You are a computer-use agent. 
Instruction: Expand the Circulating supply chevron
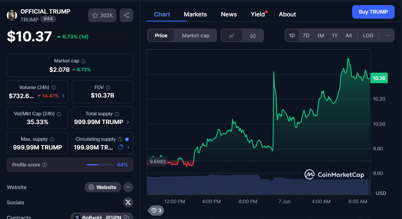click(x=128, y=147)
